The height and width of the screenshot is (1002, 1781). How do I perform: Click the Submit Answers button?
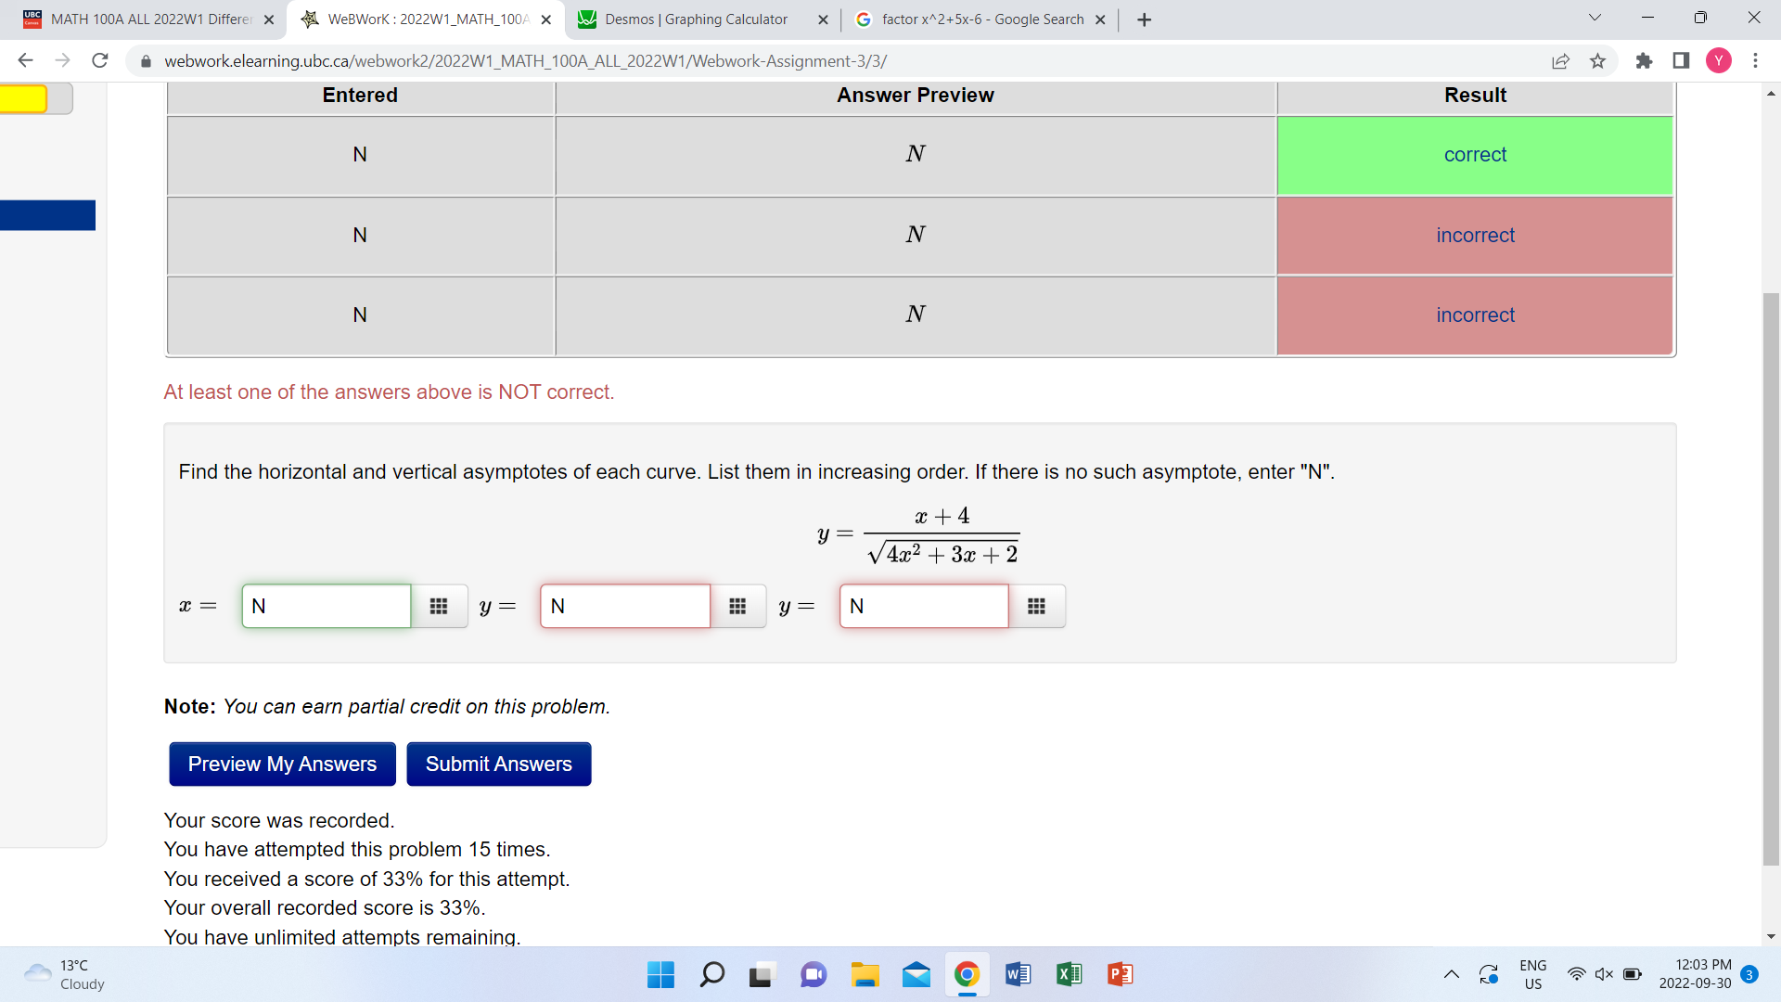[x=498, y=764]
